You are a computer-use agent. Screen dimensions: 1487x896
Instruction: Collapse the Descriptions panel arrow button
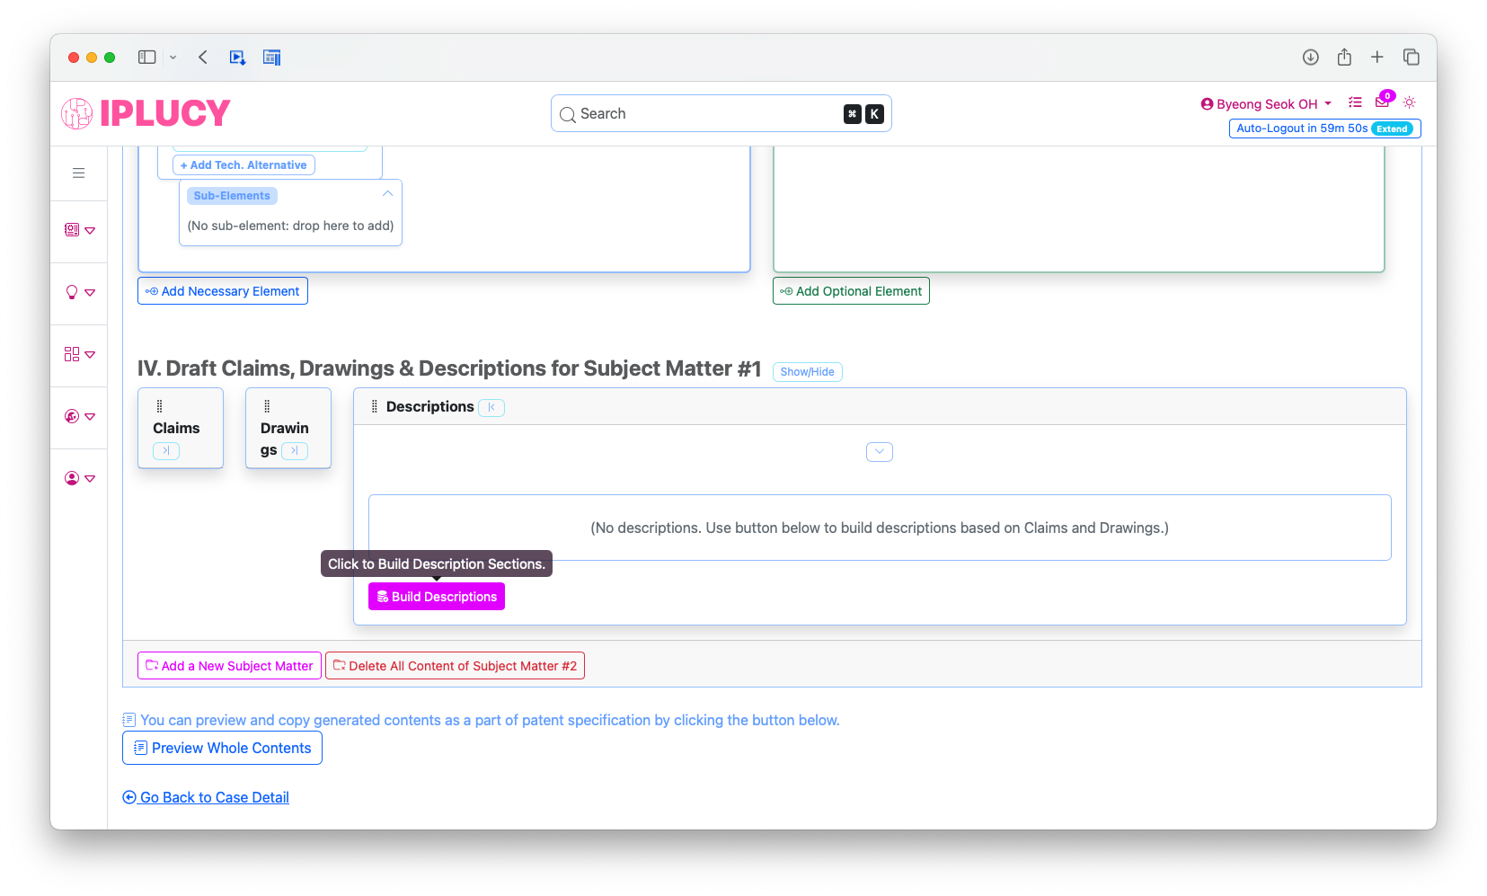pyautogui.click(x=491, y=407)
